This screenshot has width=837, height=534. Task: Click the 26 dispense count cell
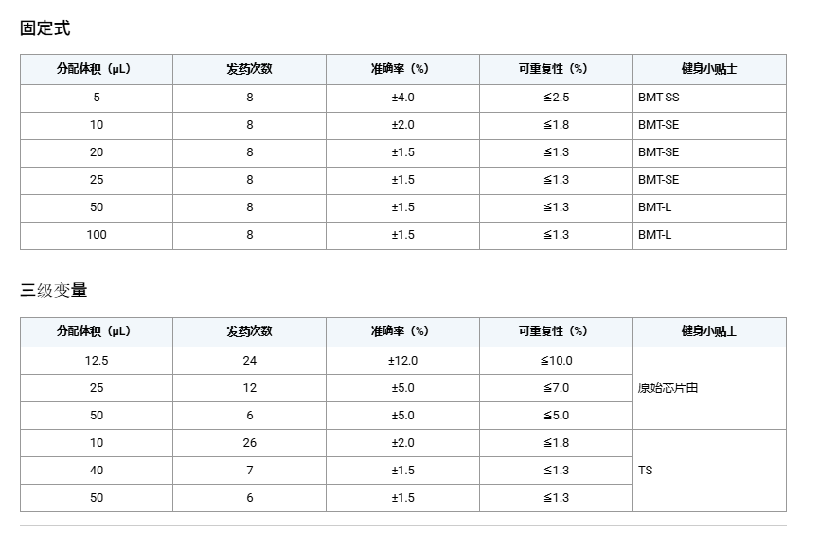pyautogui.click(x=250, y=443)
